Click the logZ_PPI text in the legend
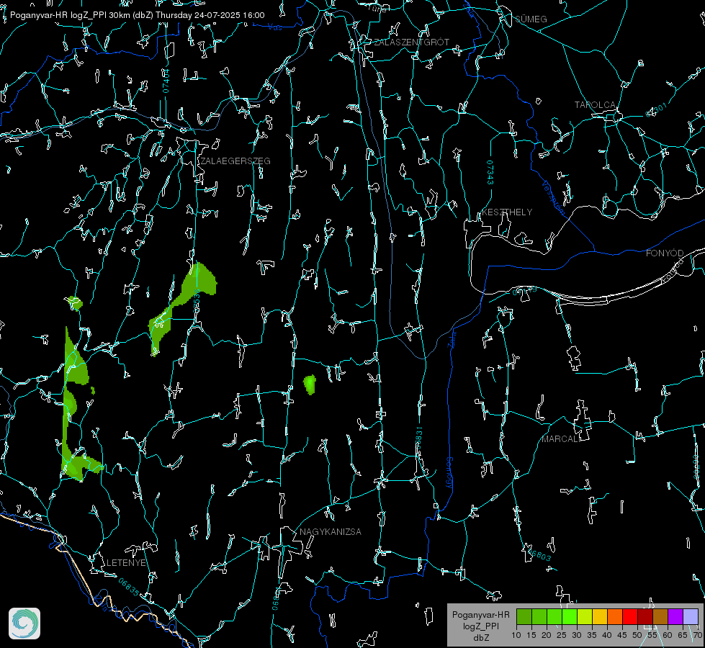Viewport: 705px width, 648px height. pos(480,626)
